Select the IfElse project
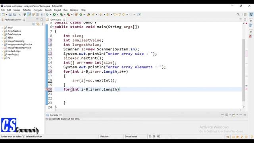The width and height of the screenshot is (254, 143). (10, 38)
